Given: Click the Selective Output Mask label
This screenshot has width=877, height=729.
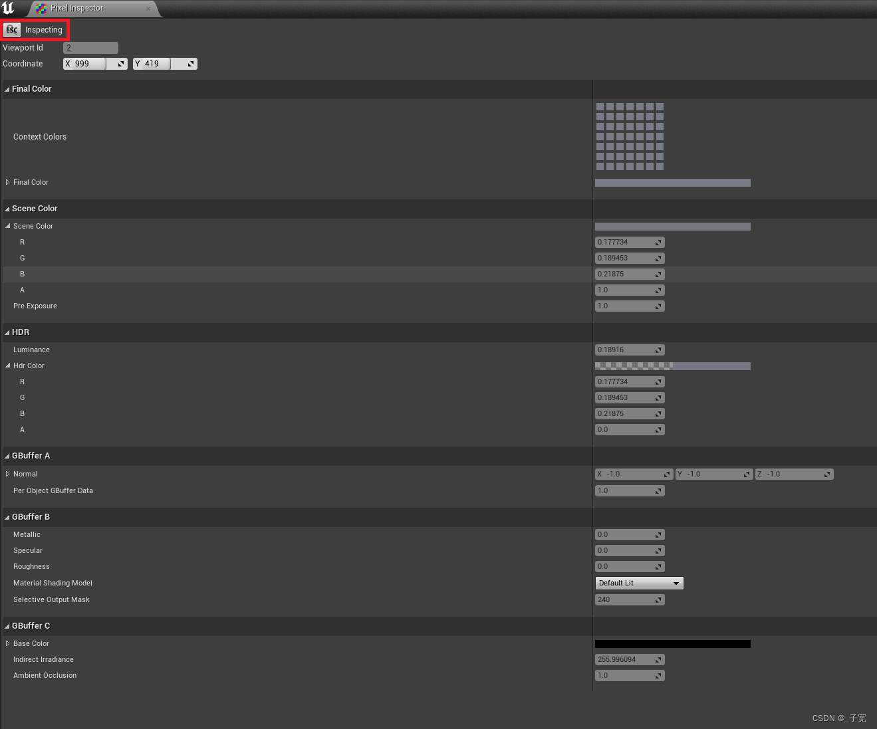Looking at the screenshot, I should click(x=51, y=599).
